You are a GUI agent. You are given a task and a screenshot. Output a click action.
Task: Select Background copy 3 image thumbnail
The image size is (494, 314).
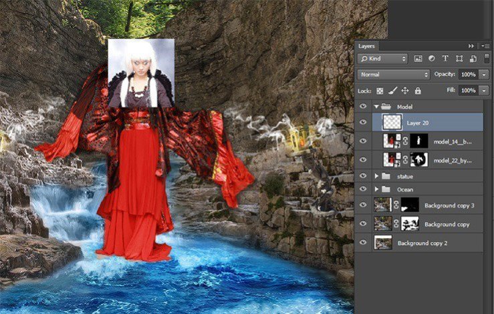pos(383,205)
